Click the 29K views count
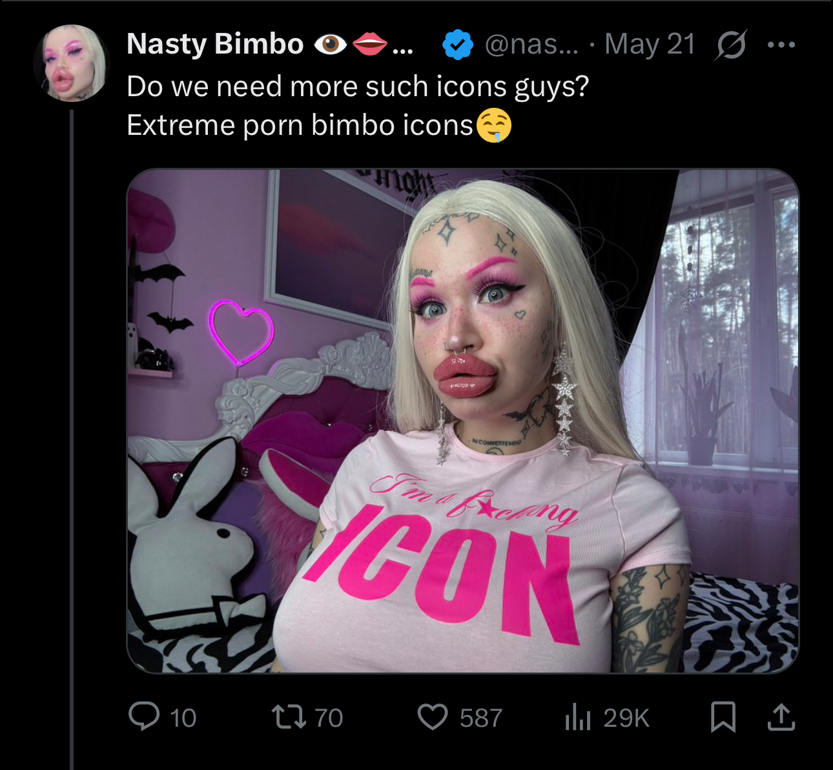 626,718
